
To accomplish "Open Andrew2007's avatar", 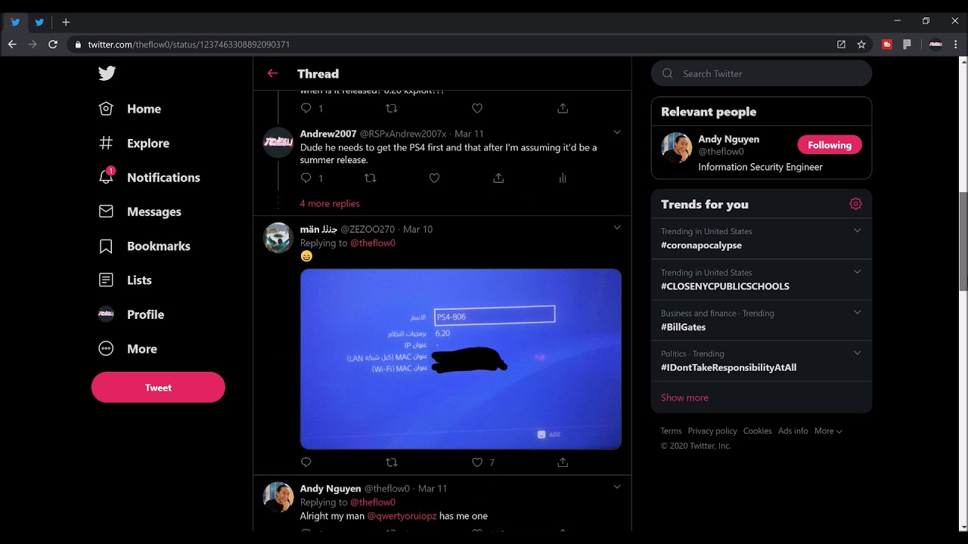I will coord(278,142).
